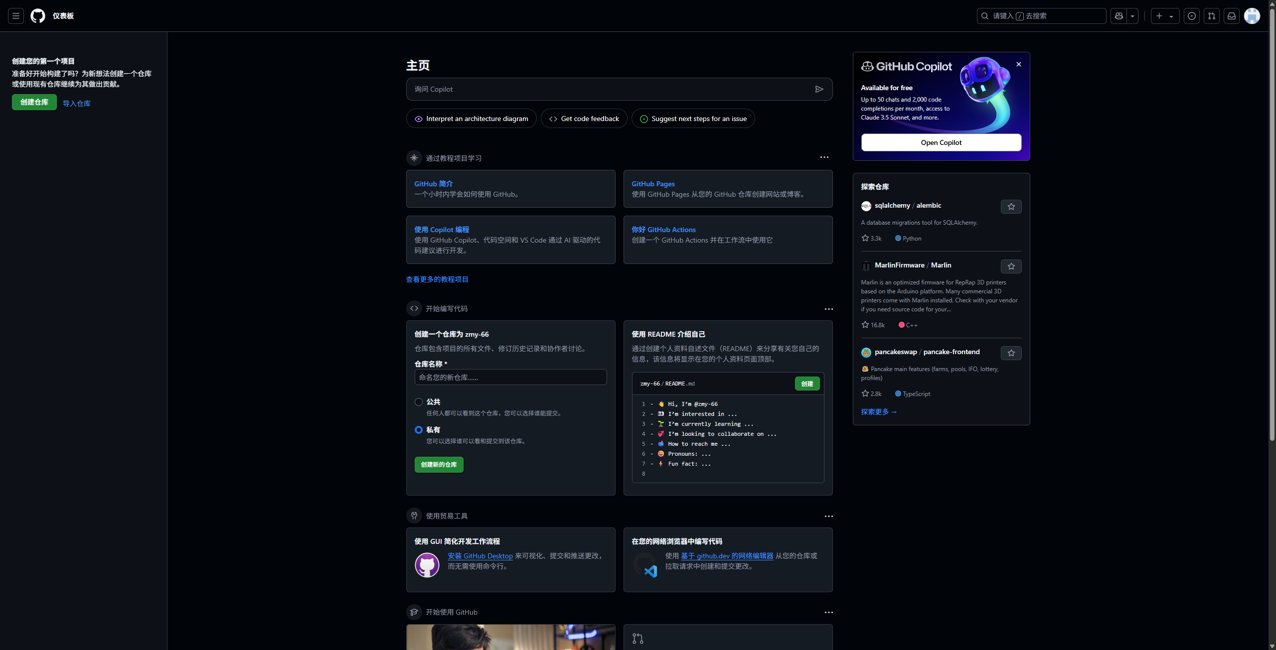The image size is (1276, 650).
Task: Open pull requests icon in header
Action: point(1212,16)
